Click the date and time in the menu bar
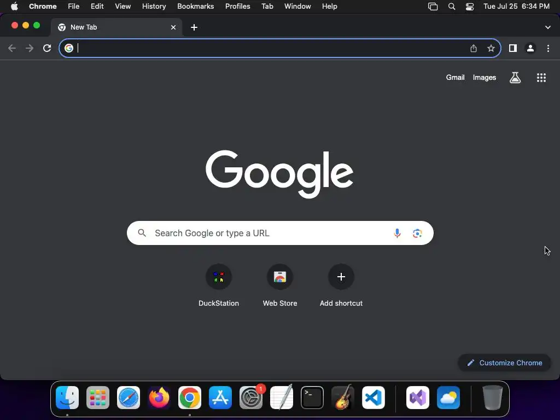The width and height of the screenshot is (560, 420). click(x=516, y=7)
